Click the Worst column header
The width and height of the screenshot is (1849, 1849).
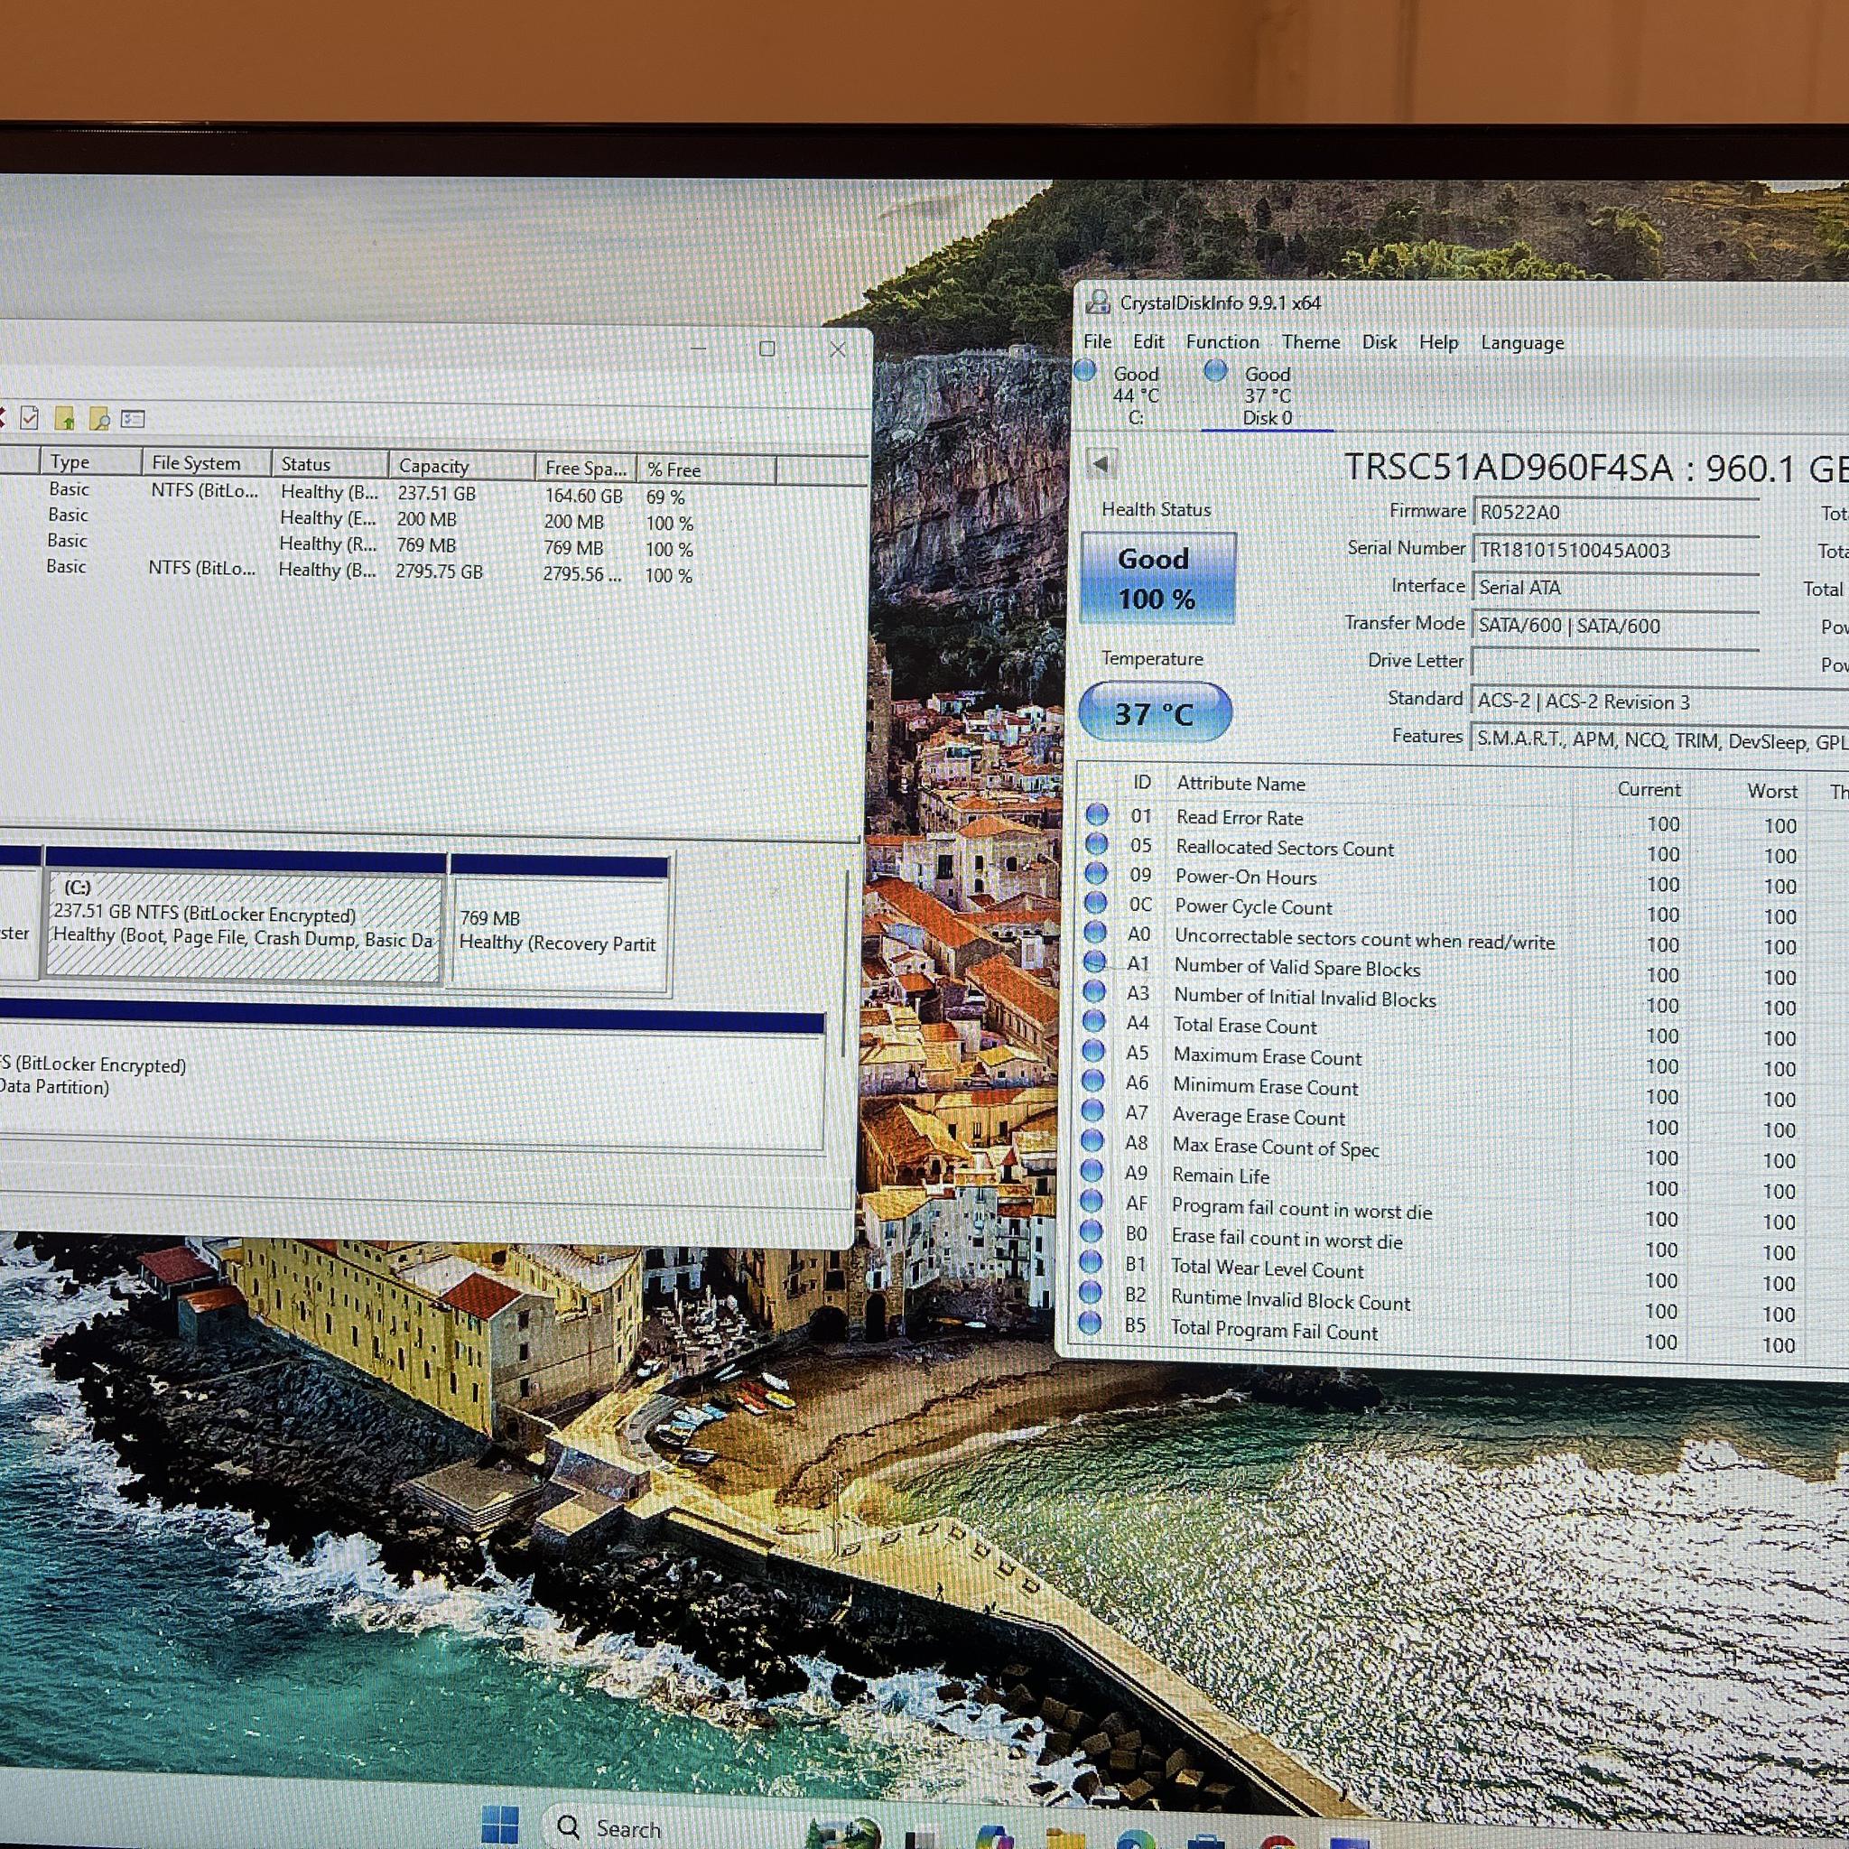(x=1771, y=792)
